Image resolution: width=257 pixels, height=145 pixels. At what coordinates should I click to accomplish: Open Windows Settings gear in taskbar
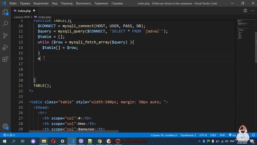pyautogui.click(x=63, y=141)
